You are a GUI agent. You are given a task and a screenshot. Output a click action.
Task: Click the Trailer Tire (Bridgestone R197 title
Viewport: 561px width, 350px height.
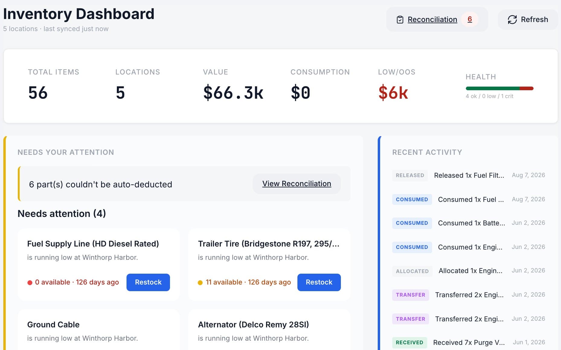coord(269,244)
